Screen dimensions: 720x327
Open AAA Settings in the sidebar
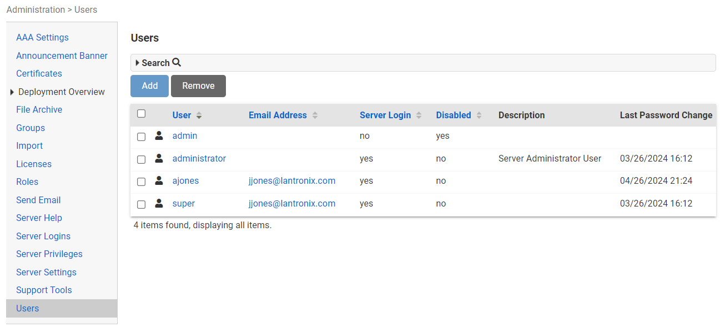pos(42,38)
